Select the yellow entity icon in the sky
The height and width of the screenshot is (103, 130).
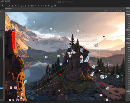(78, 31)
